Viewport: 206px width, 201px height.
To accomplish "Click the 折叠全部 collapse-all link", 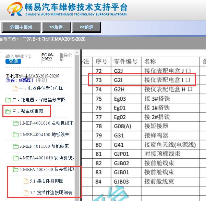I will (x=65, y=57).
